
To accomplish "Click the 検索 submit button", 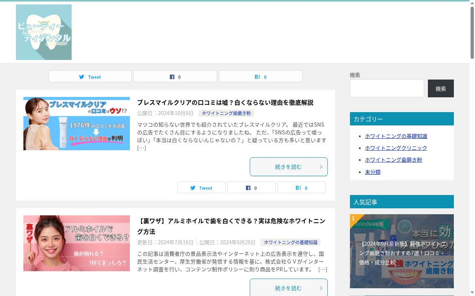I will pyautogui.click(x=441, y=88).
